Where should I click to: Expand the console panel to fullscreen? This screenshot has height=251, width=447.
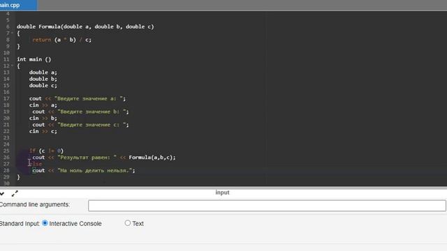pos(15,194)
